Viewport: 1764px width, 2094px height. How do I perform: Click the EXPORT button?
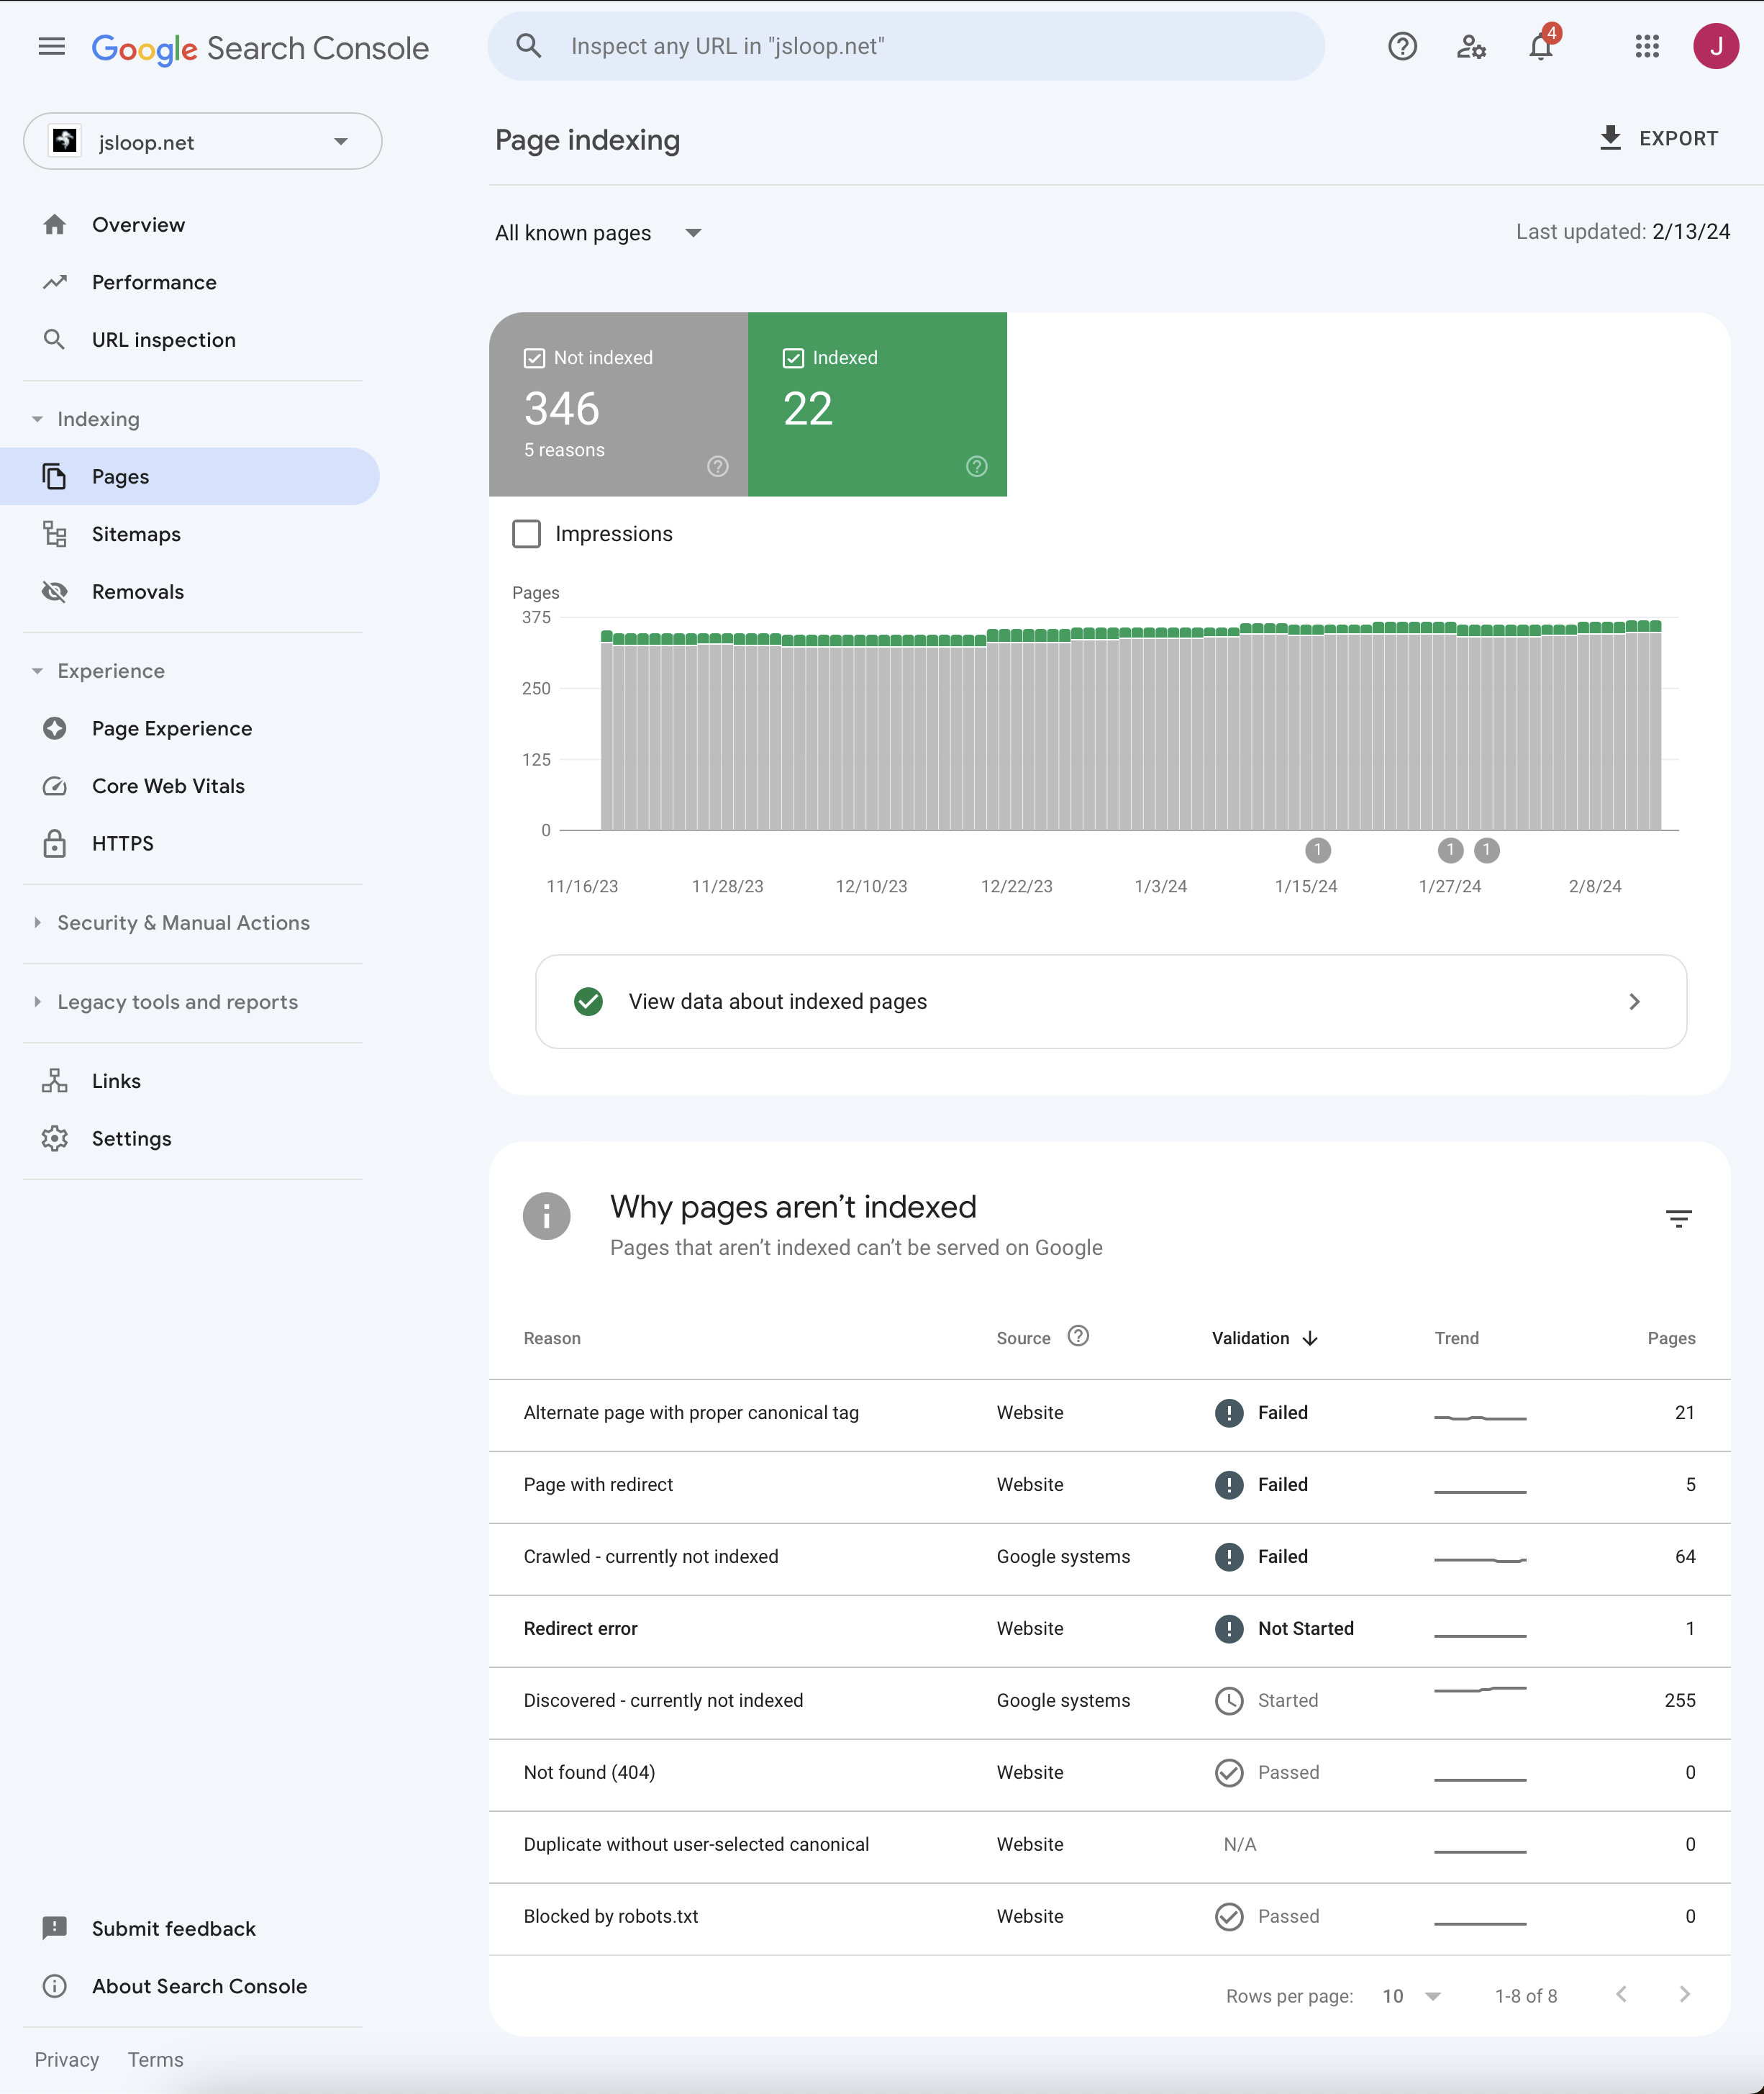point(1659,138)
